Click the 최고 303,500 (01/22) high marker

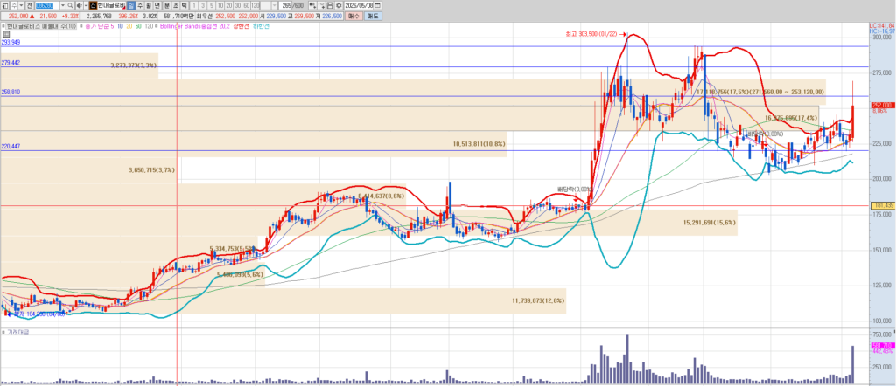click(x=596, y=34)
